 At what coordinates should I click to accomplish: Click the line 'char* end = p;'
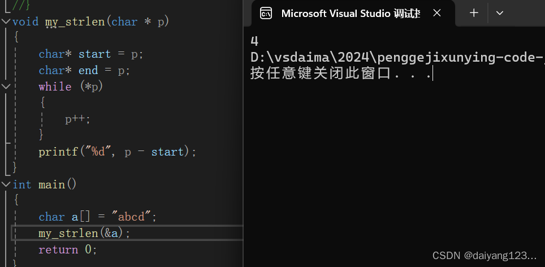pyautogui.click(x=84, y=71)
